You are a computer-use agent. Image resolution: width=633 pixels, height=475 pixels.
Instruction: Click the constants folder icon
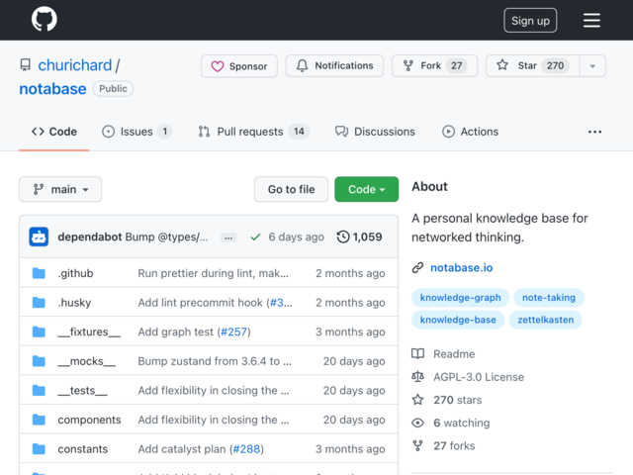(39, 448)
